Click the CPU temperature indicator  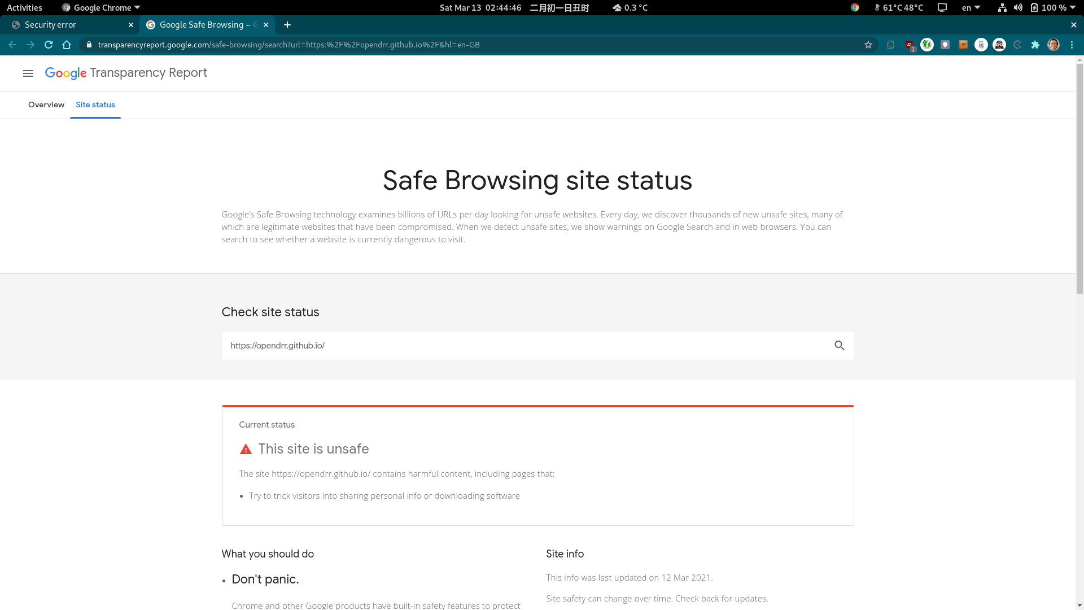pyautogui.click(x=898, y=7)
